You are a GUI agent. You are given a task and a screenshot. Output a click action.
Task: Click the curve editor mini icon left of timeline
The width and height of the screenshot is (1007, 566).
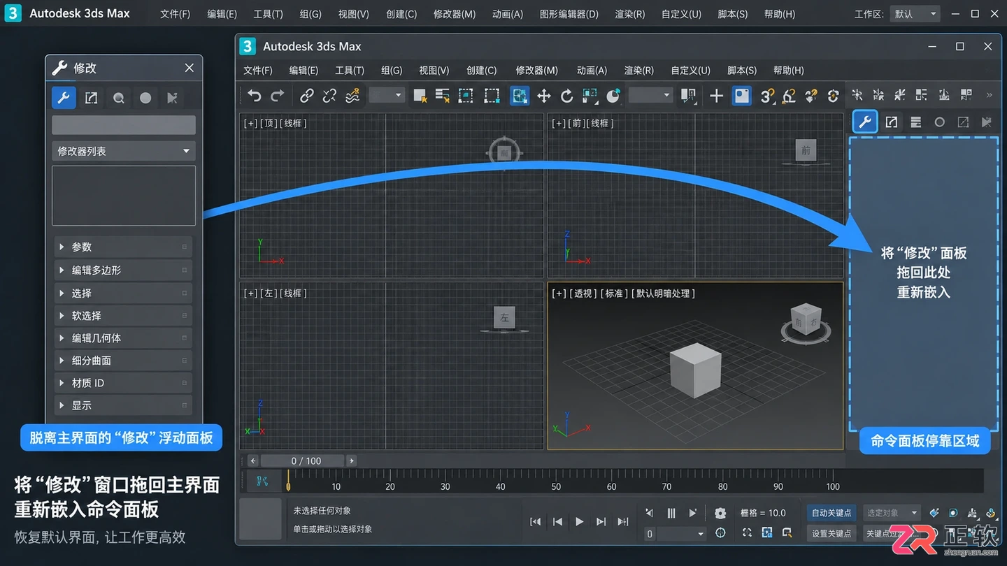click(263, 481)
